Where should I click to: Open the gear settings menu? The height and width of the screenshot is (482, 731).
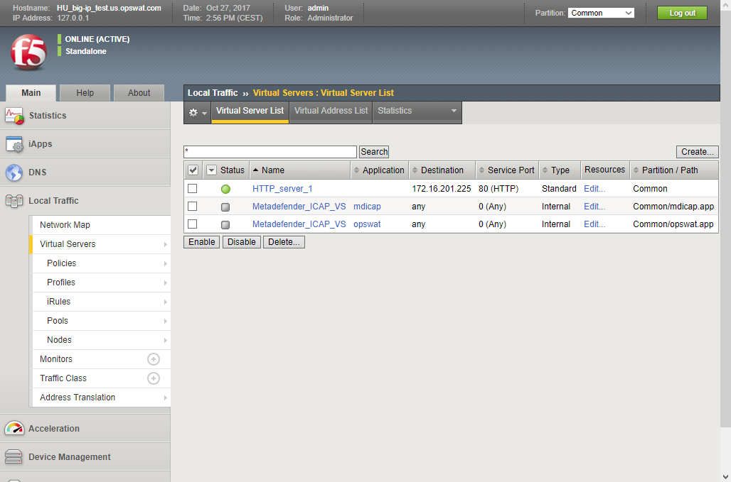click(x=198, y=113)
